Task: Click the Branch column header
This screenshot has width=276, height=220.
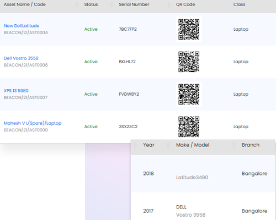Action: pos(251,145)
